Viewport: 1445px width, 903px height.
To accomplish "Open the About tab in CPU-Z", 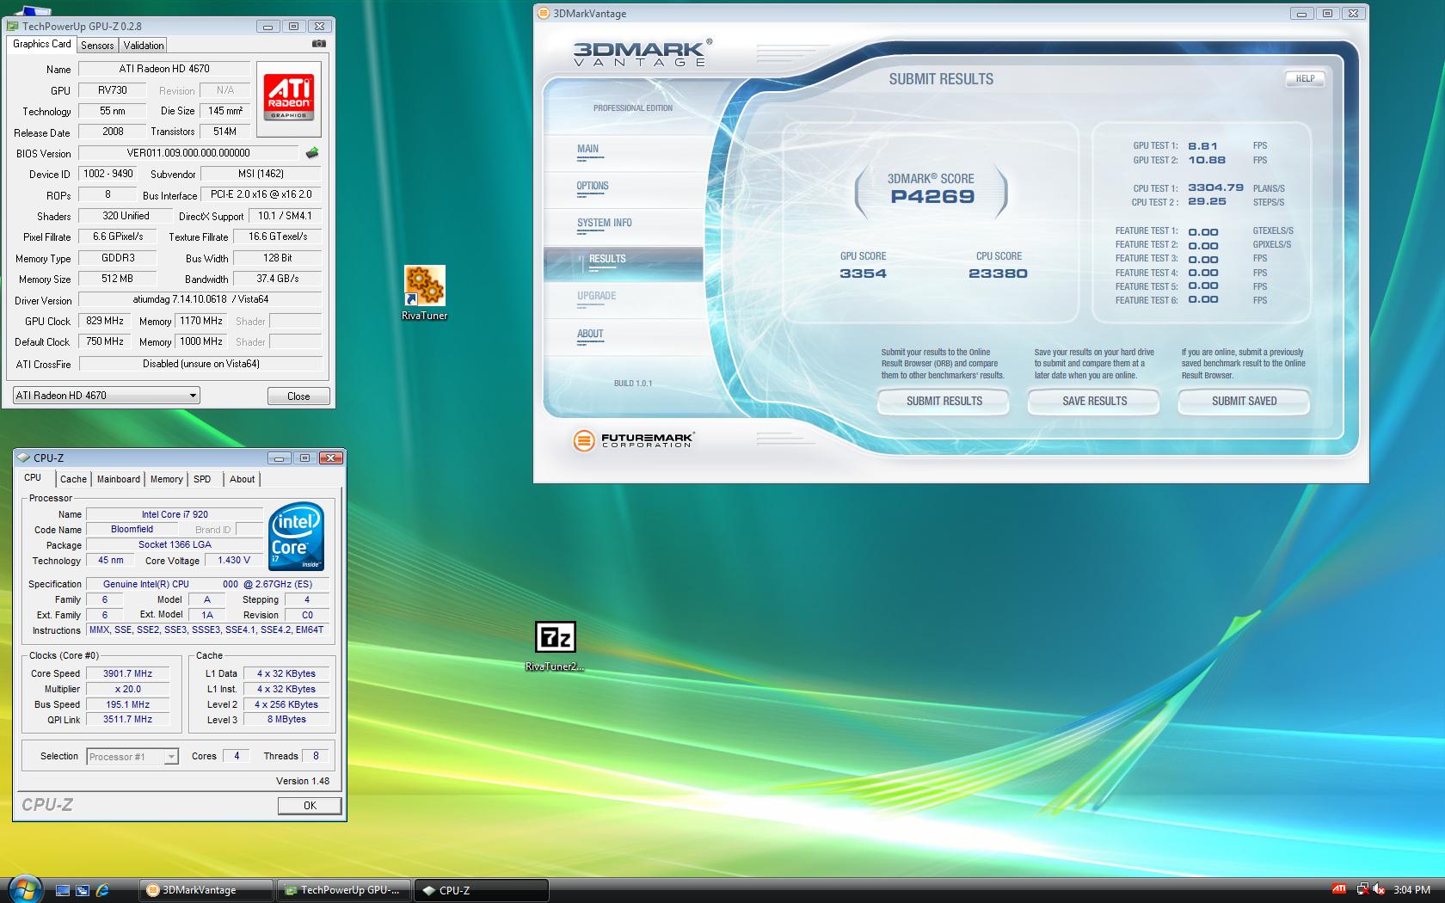I will coord(242,479).
